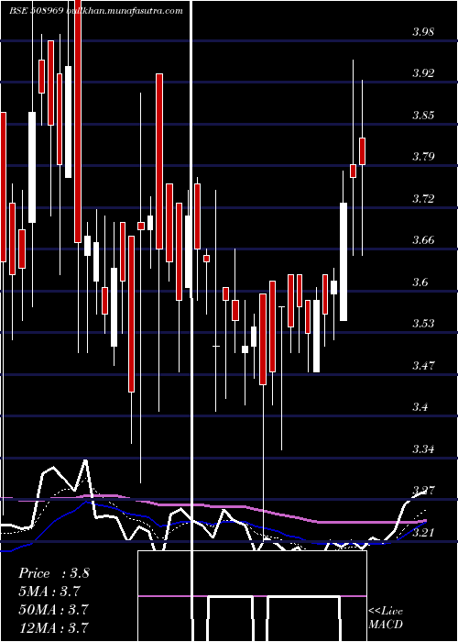Click the Price : 3.8 readout
Image resolution: width=458 pixels, height=642 pixels.
pos(54,573)
